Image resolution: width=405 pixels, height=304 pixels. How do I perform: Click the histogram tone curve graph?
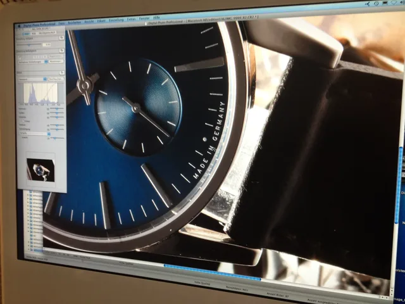(x=40, y=93)
